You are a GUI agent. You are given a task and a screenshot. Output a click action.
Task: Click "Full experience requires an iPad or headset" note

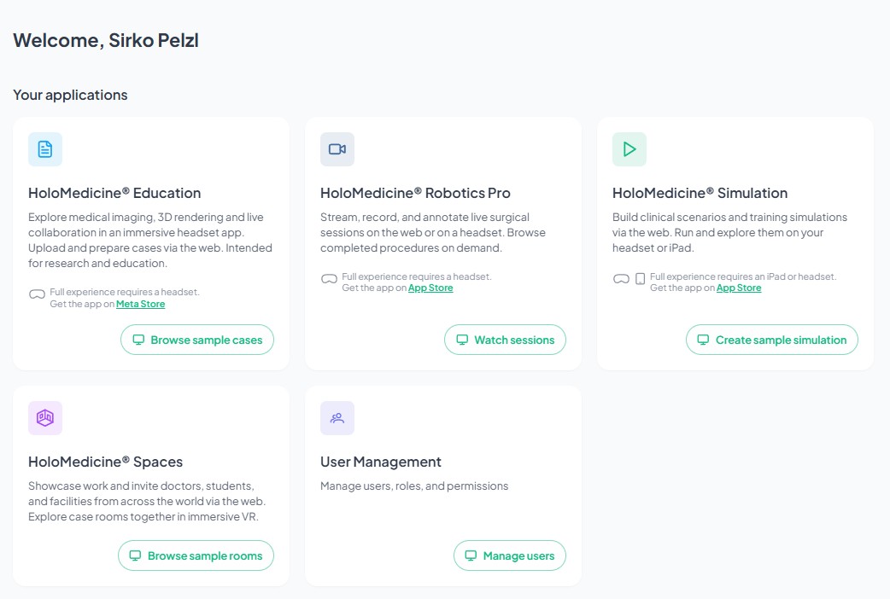tap(743, 276)
